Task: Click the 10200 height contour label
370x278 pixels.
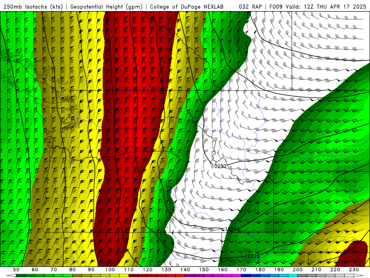Action: (x=219, y=166)
